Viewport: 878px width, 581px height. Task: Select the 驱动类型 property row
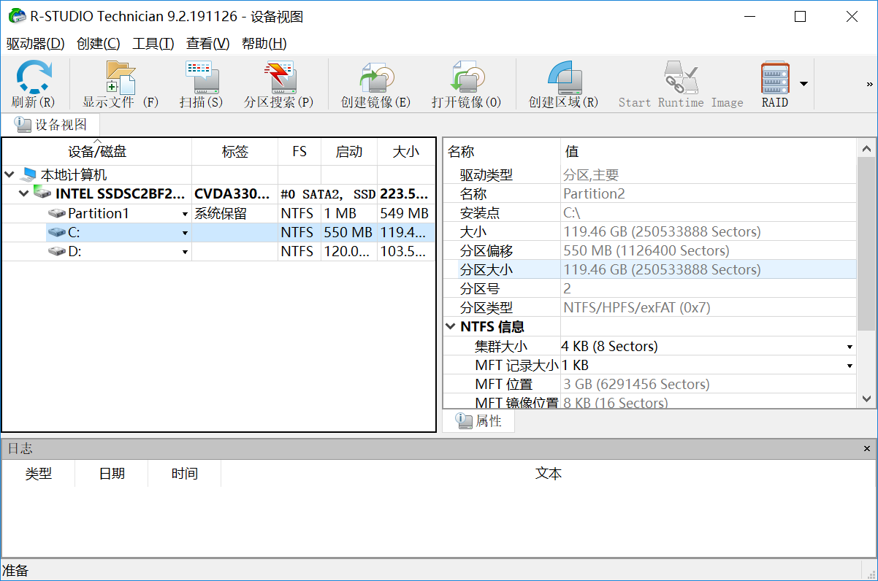649,175
